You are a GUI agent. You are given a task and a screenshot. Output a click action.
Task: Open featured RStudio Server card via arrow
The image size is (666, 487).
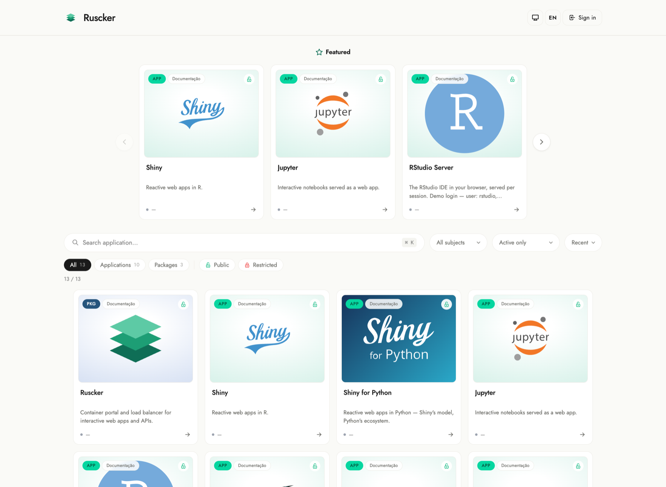[516, 210]
